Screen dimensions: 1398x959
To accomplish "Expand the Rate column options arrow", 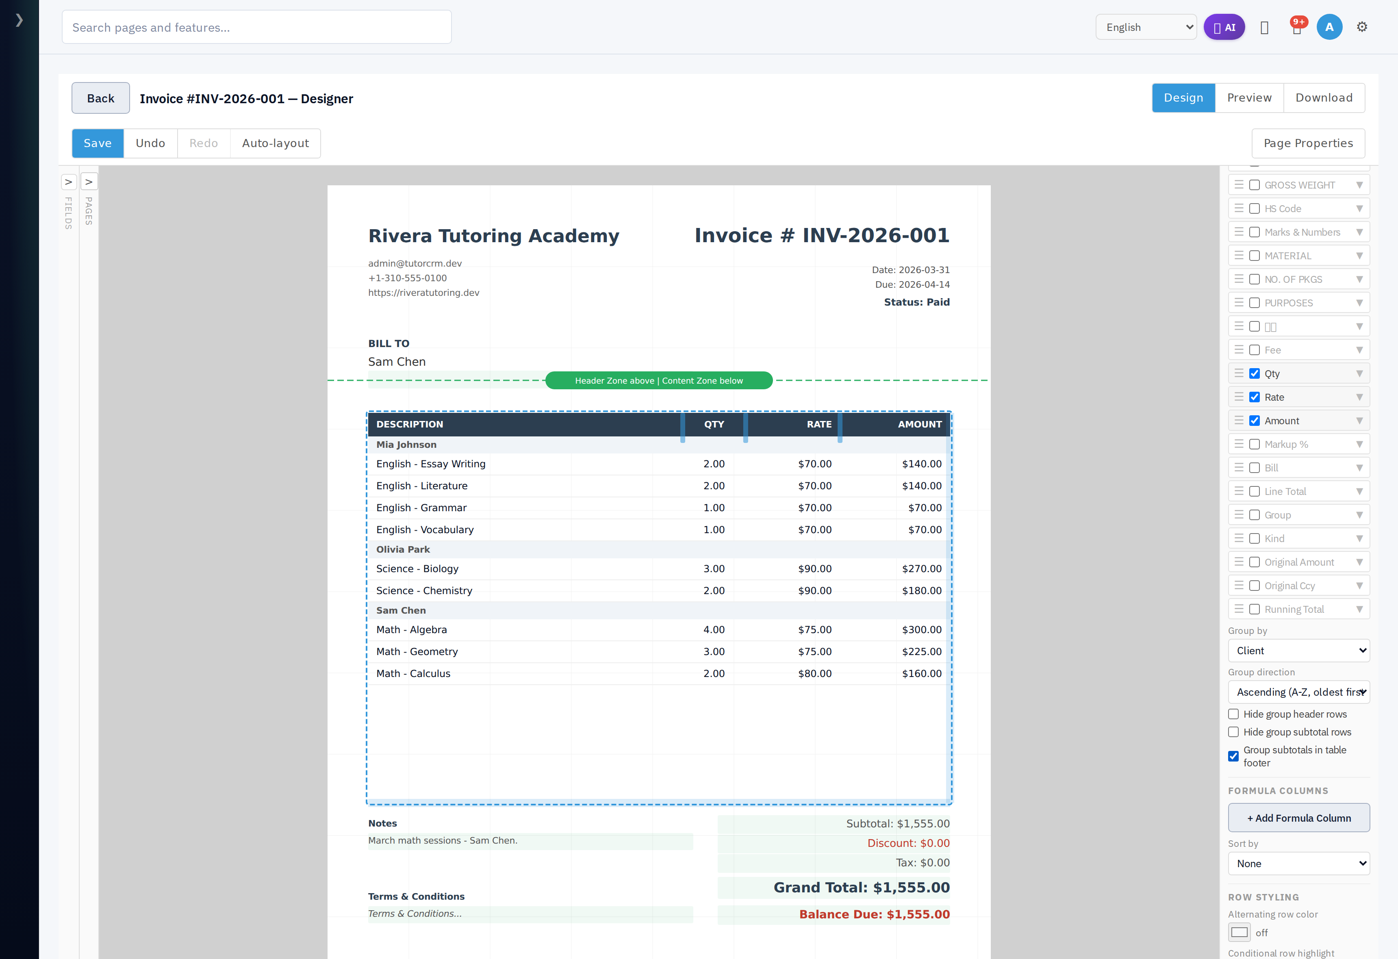I will [1359, 397].
